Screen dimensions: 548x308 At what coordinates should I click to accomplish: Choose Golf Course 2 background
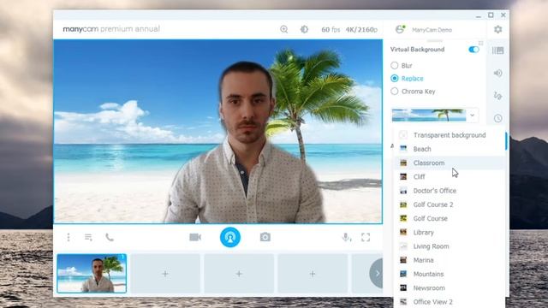point(449,204)
